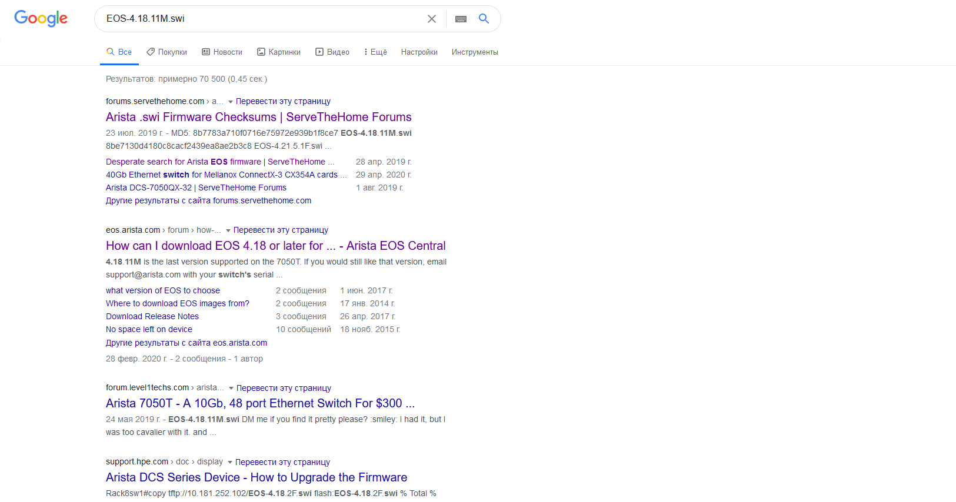
Task: Translate the eos.arista.com result page
Action: [x=281, y=230]
